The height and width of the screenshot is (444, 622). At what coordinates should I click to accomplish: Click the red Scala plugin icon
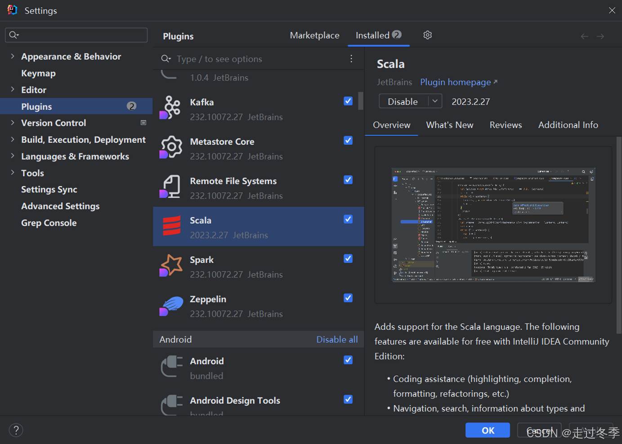point(171,226)
